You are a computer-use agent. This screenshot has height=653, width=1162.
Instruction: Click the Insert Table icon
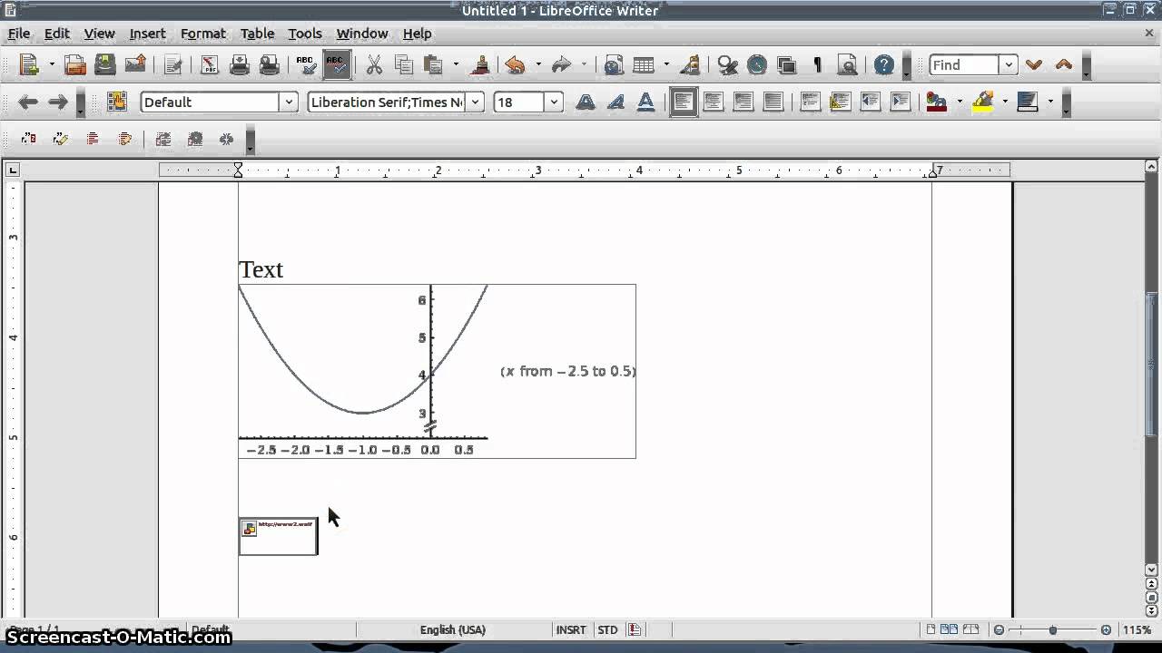tap(644, 64)
